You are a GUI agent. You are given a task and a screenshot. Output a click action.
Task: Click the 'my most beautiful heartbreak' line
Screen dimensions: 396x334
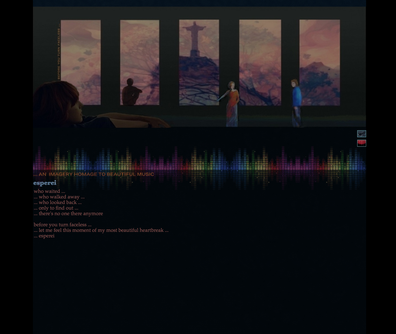click(x=101, y=230)
